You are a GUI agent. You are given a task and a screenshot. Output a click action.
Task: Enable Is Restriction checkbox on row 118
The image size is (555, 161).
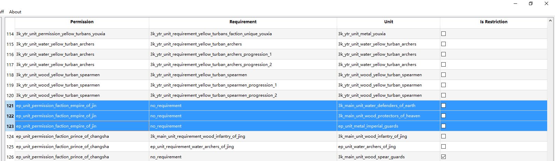coord(443,75)
